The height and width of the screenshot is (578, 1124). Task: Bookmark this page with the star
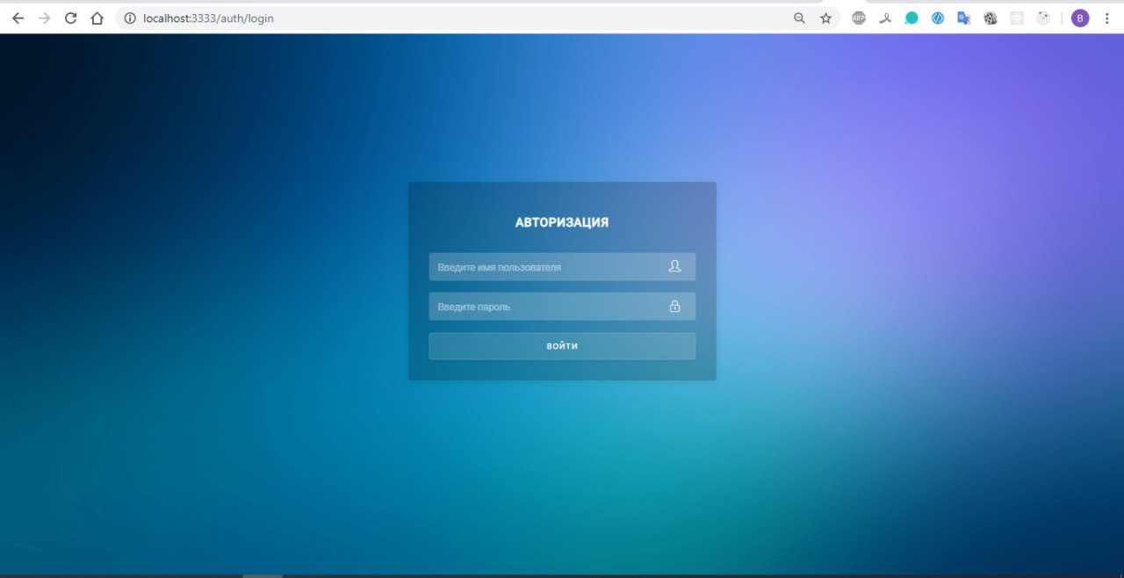coord(825,18)
